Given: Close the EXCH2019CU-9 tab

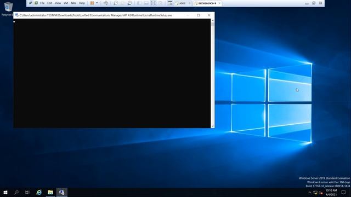Looking at the screenshot, I should coord(219,3).
